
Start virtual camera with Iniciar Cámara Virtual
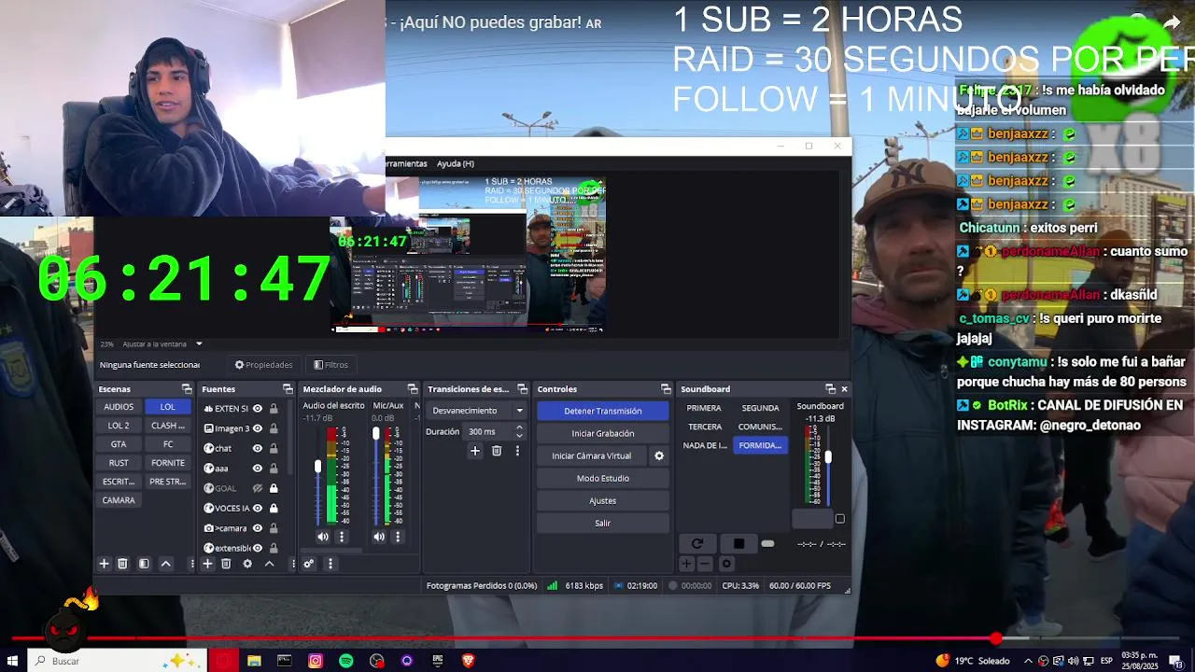point(592,455)
